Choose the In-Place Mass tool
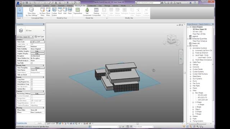 [x=42, y=12]
